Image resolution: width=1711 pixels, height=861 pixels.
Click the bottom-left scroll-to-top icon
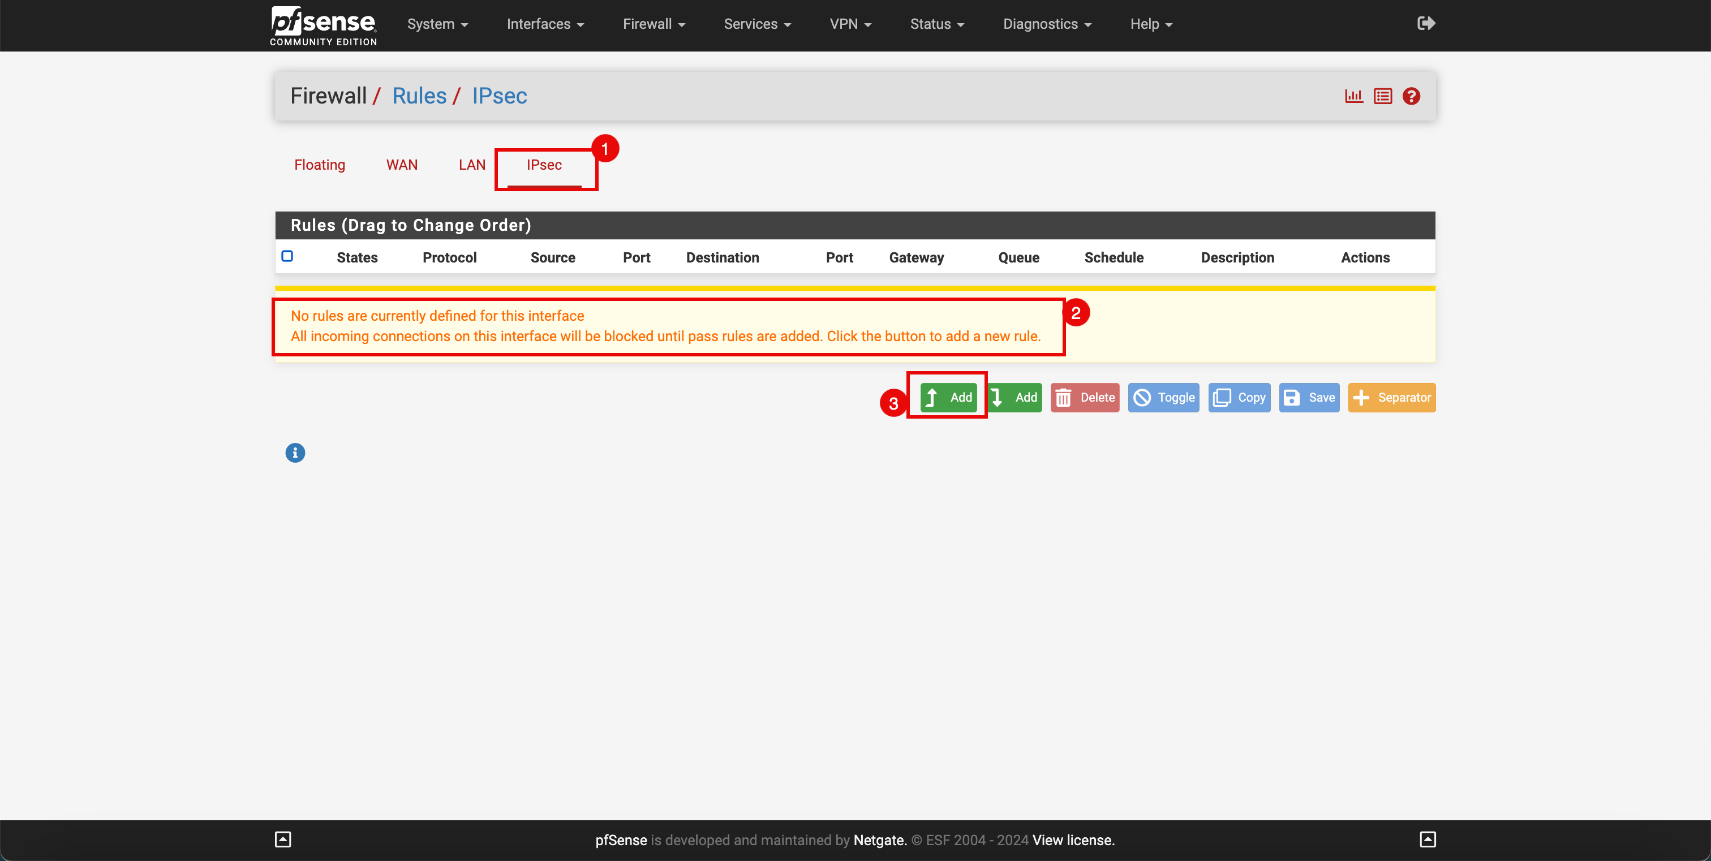point(283,840)
